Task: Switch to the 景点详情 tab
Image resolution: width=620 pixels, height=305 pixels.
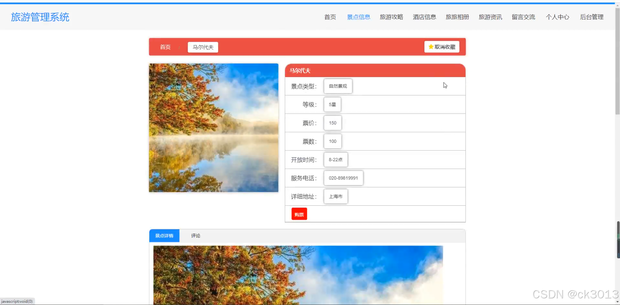Action: (x=164, y=236)
